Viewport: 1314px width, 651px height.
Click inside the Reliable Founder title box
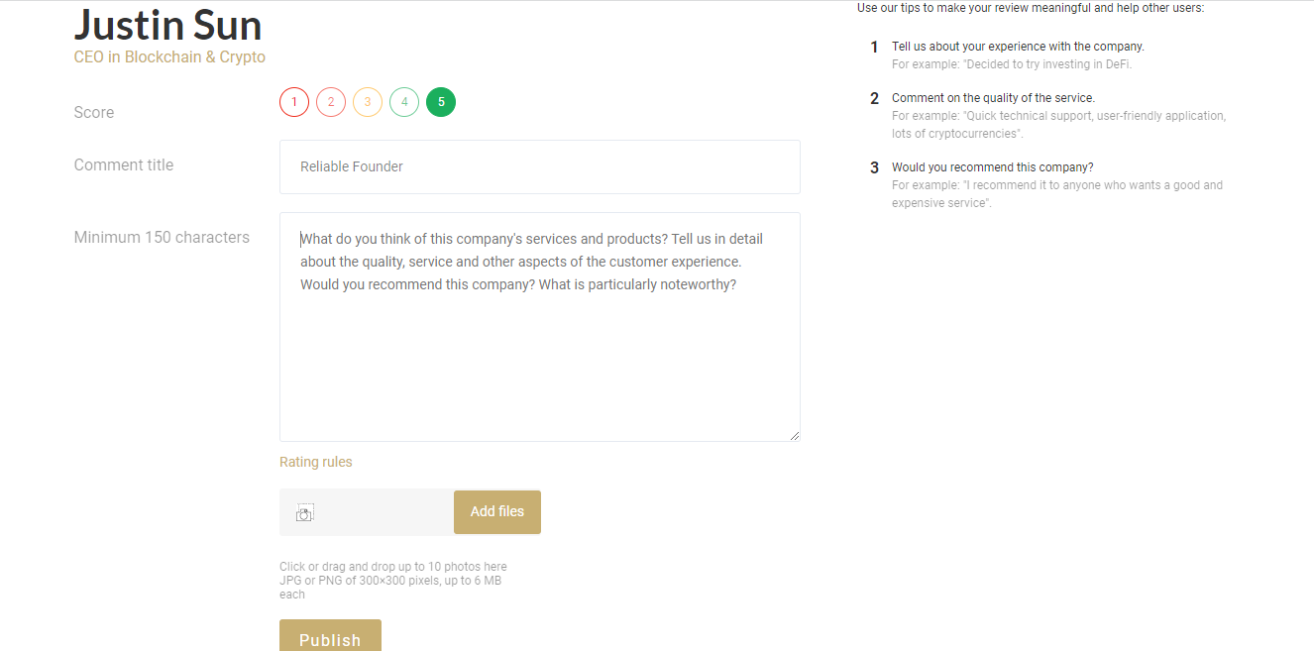539,166
